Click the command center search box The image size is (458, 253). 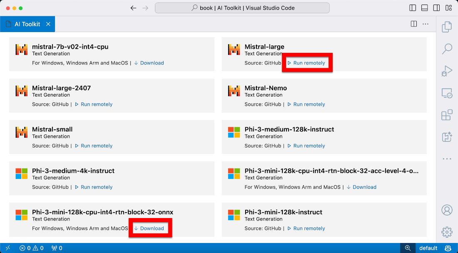242,8
